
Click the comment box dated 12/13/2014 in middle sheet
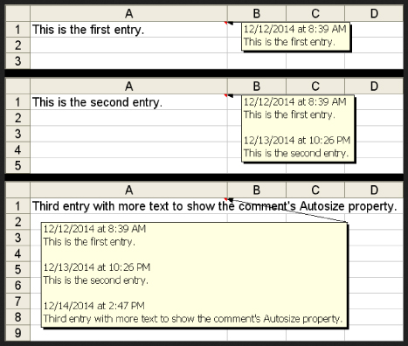tap(298, 128)
